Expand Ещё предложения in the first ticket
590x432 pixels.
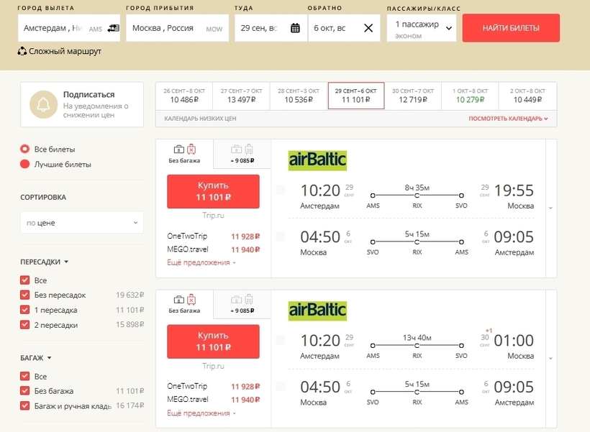coord(201,263)
